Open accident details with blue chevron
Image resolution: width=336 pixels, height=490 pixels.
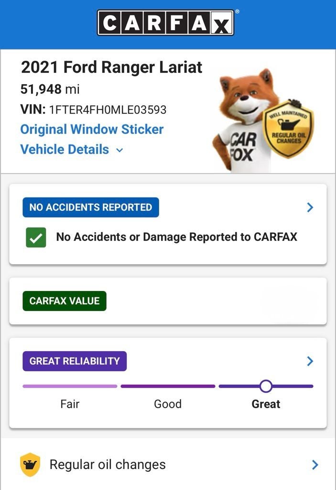coord(310,207)
